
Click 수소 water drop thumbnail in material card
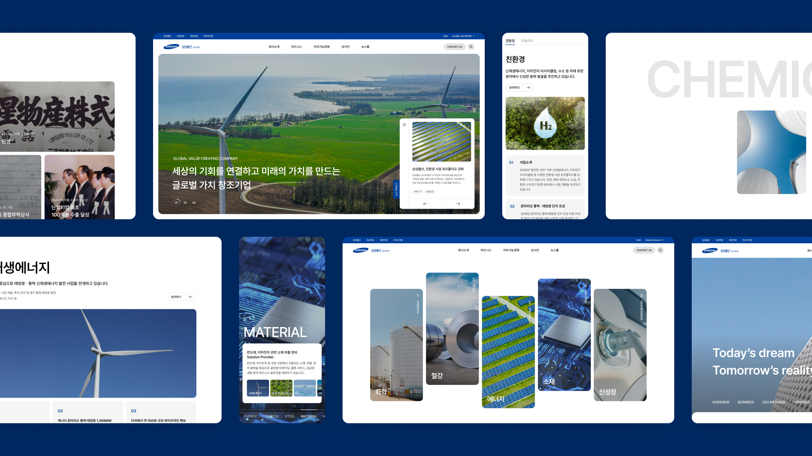pyautogui.click(x=305, y=388)
